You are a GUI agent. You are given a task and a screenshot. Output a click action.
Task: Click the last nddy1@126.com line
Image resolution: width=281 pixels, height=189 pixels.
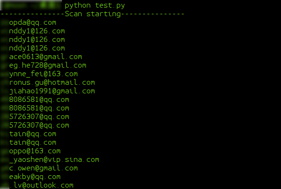[37, 48]
